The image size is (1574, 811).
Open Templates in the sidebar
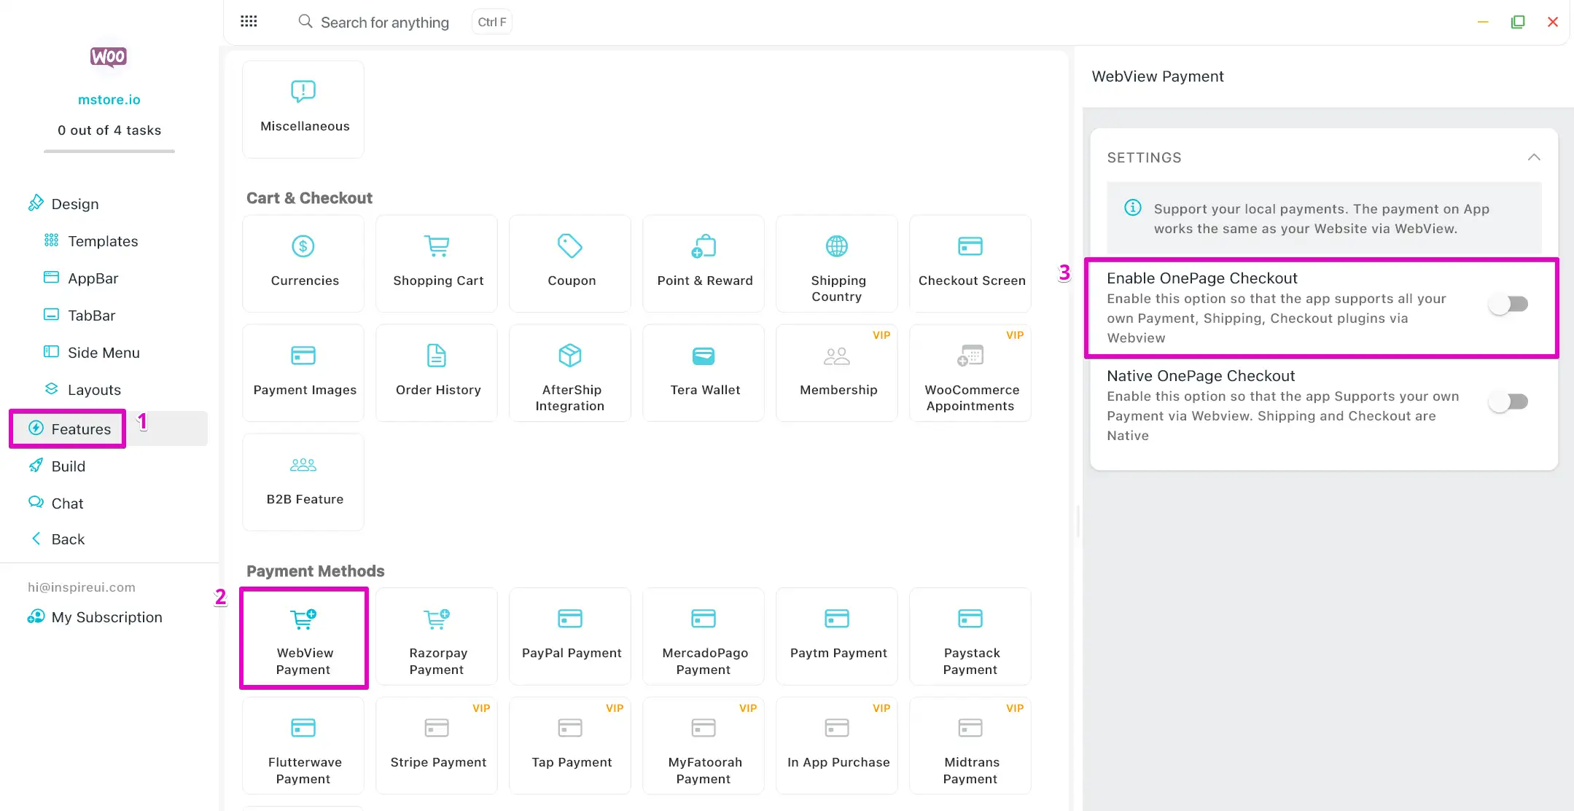pos(102,241)
